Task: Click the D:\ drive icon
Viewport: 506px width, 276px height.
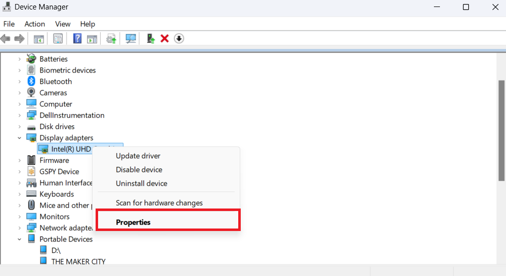Action: (43, 250)
